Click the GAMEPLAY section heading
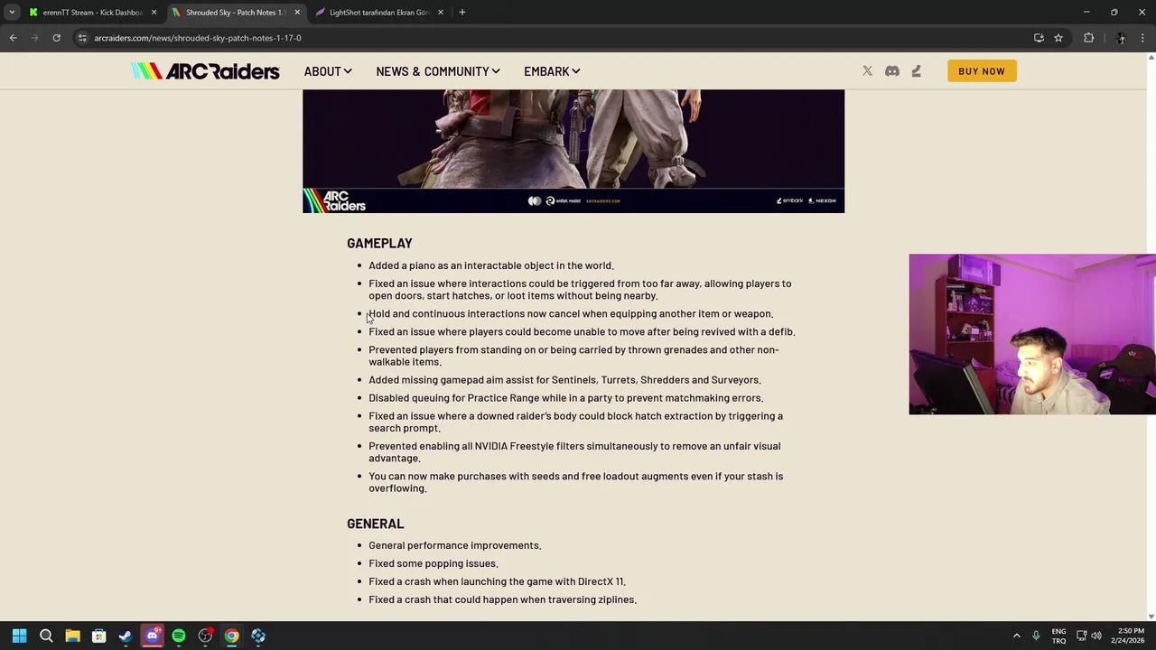Image resolution: width=1156 pixels, height=650 pixels. (379, 243)
